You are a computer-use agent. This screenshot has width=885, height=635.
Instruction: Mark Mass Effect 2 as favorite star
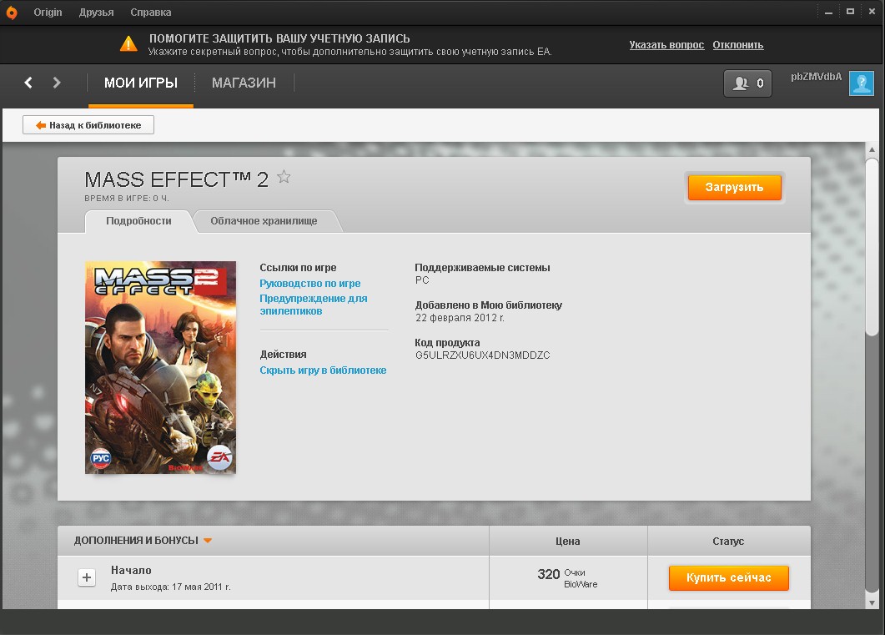[x=284, y=177]
